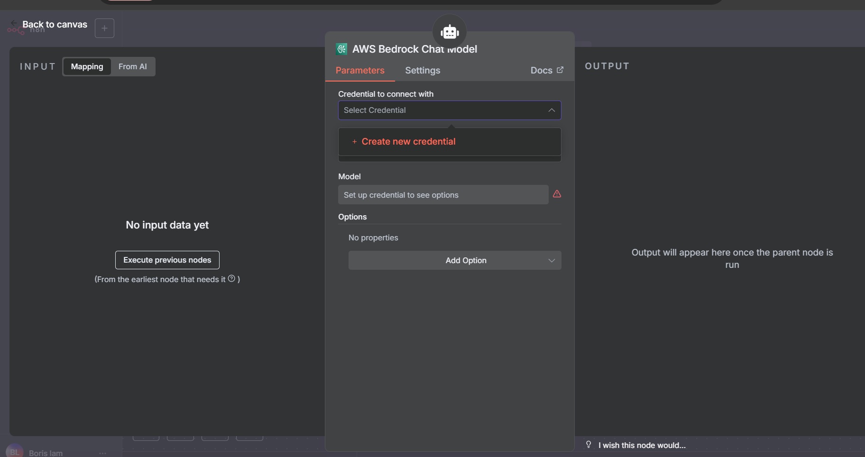Viewport: 865px width, 457px height.
Task: Click the AWS Bedrock logo icon
Action: [341, 49]
